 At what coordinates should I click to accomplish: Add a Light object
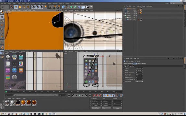click(x=91, y=7)
